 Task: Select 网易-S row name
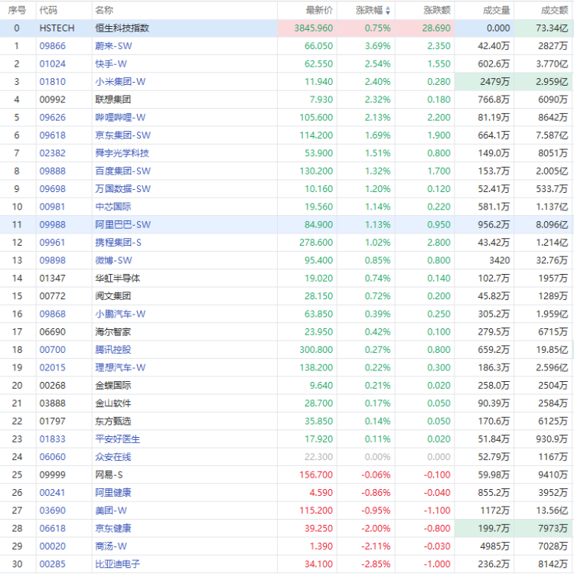[109, 475]
